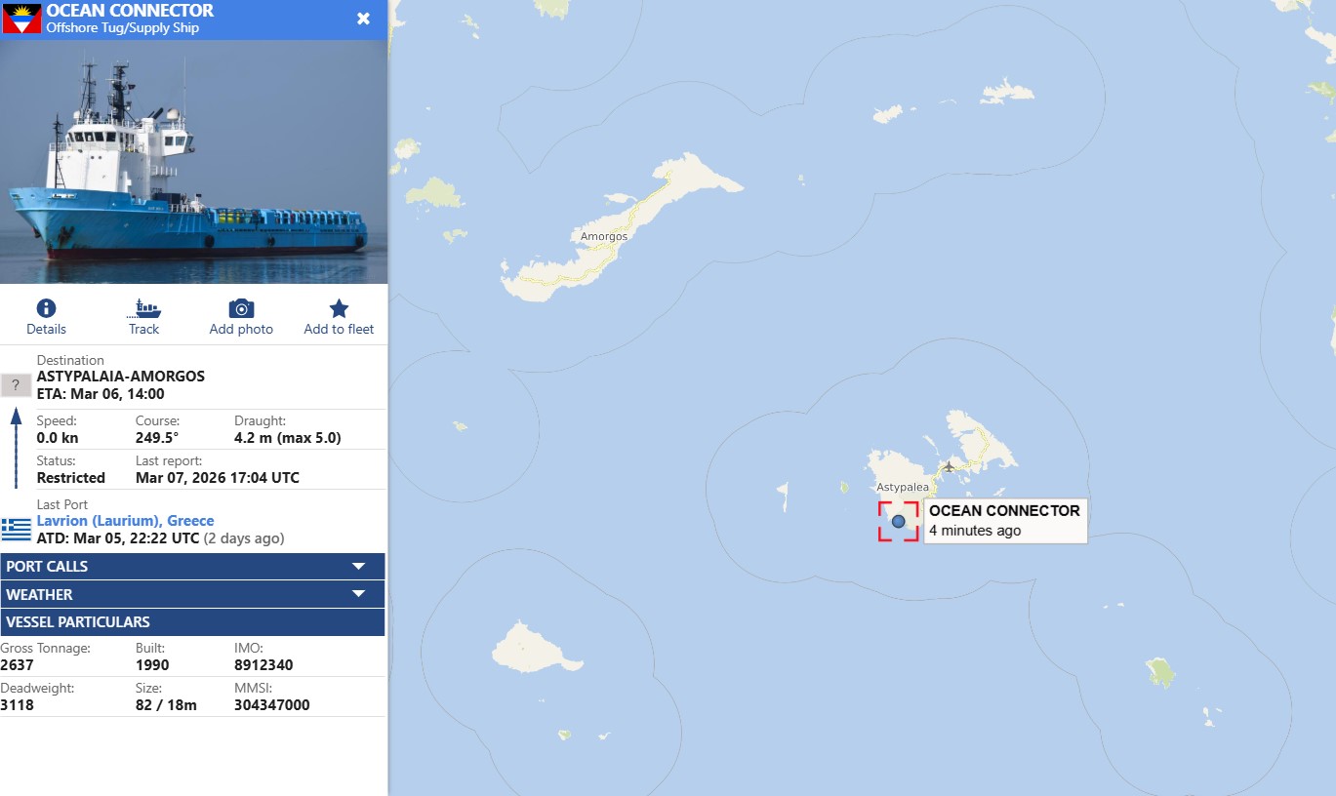
Task: Click the Amorgos island label on map
Action: click(603, 236)
